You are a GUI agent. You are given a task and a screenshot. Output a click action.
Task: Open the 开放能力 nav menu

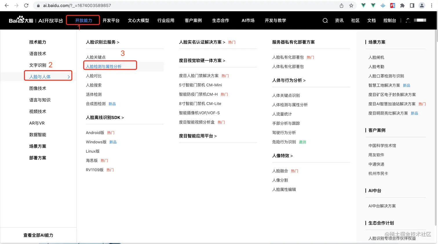click(x=83, y=20)
